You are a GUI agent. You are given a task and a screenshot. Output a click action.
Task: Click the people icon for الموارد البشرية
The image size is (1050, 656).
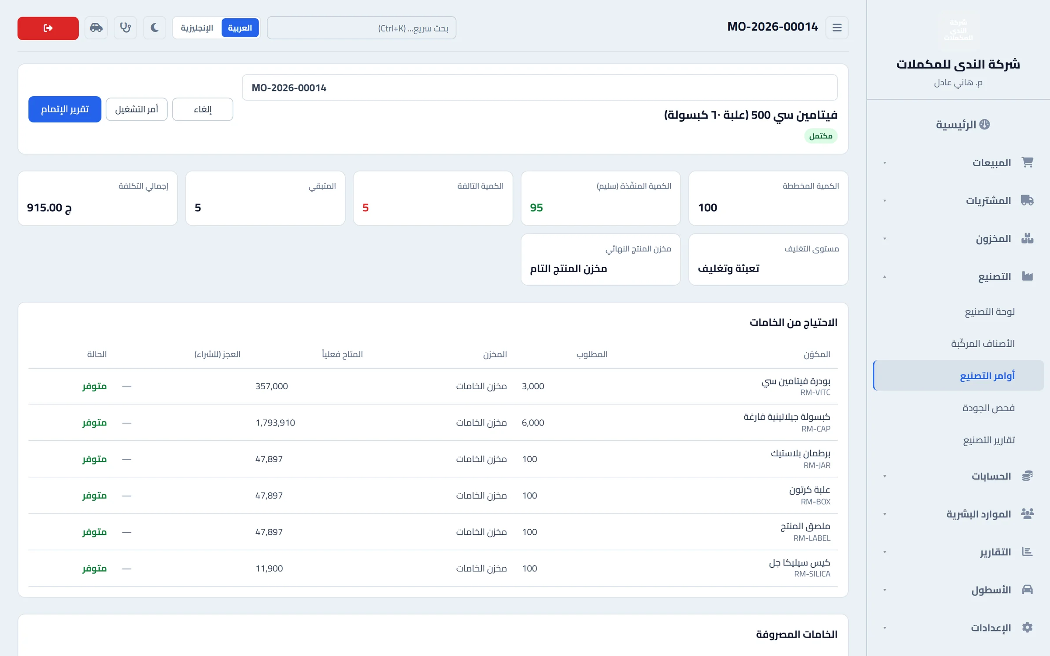click(x=1027, y=513)
